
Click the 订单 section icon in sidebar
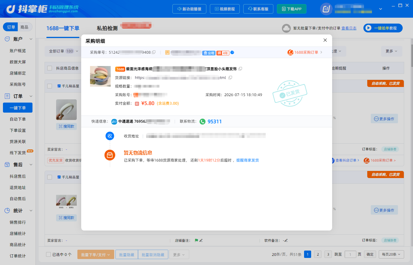[x=7, y=96]
